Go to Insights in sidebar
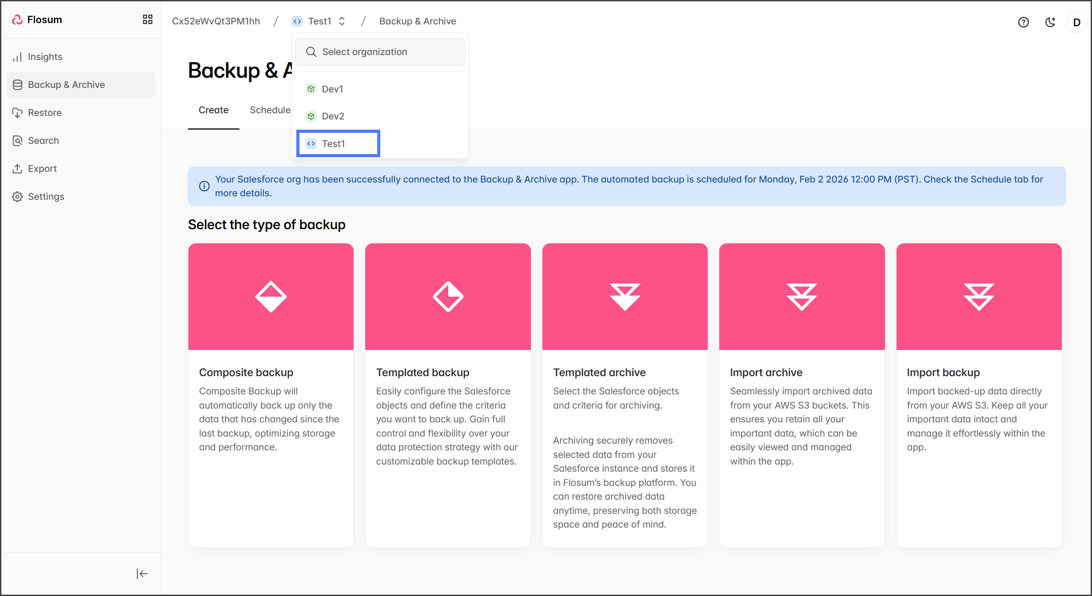1092x596 pixels. [x=45, y=57]
